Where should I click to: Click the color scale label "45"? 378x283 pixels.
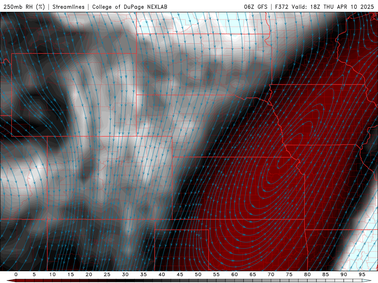tap(180, 275)
